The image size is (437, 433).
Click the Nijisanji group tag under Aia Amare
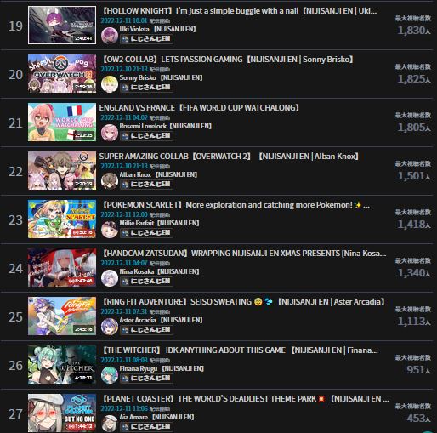tap(146, 427)
